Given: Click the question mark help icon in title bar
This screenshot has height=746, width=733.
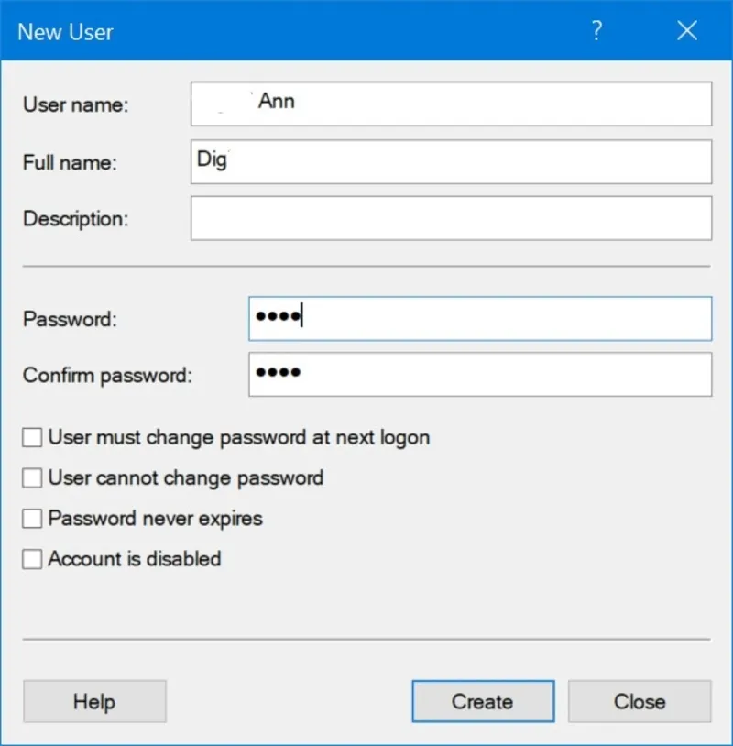Looking at the screenshot, I should [596, 31].
